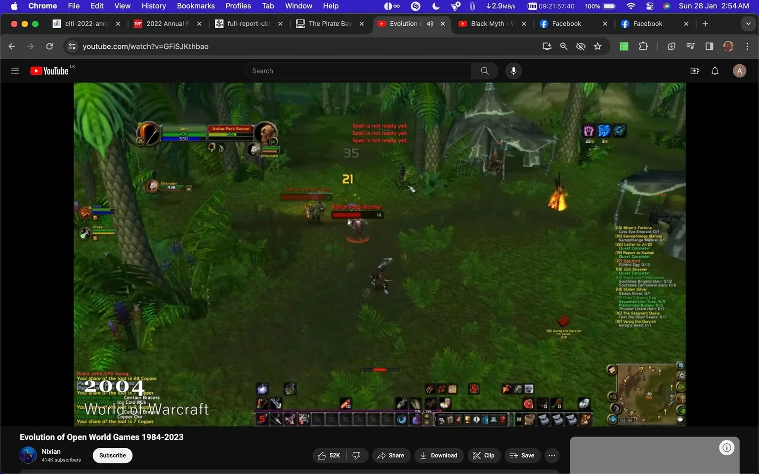Switch to the 2022 Annual Report tab

(x=168, y=24)
